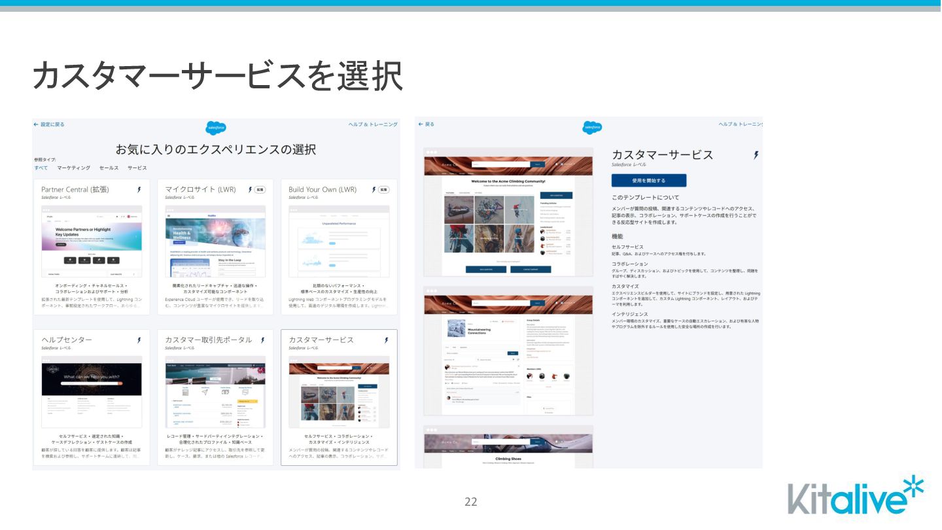The width and height of the screenshot is (942, 530).
Task: Click the Kitalive logo
Action: coord(856,497)
